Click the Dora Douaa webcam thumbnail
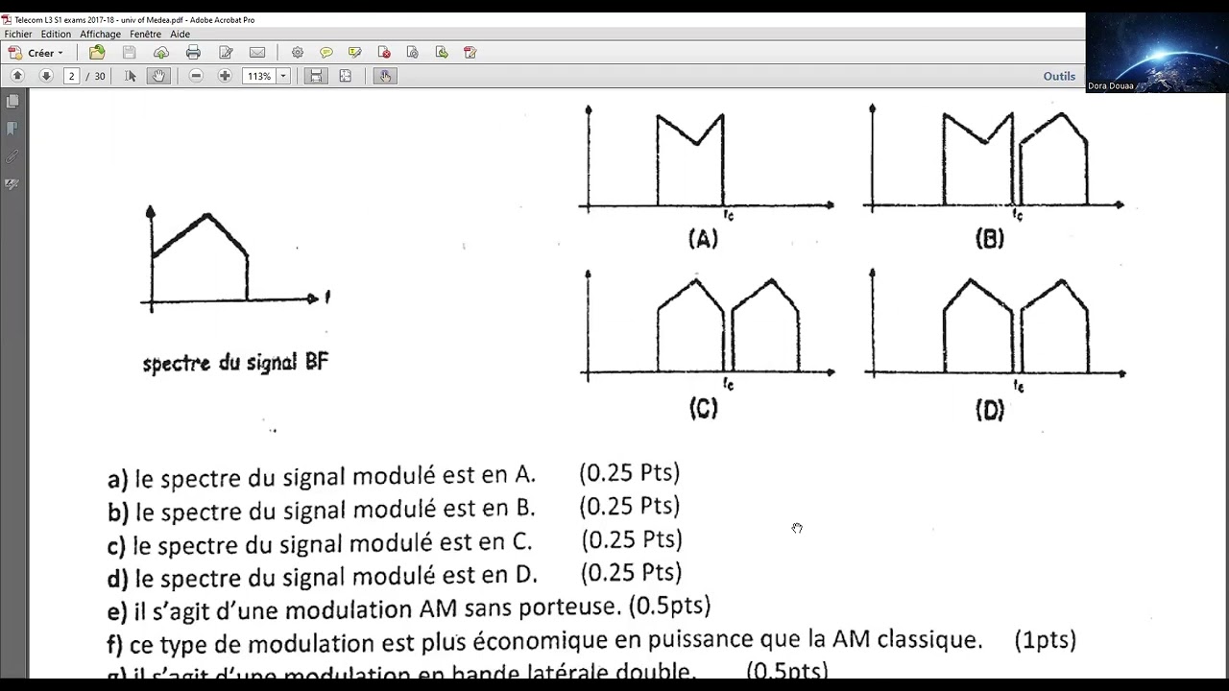Screen dimensions: 1229x691 (x=1156, y=53)
